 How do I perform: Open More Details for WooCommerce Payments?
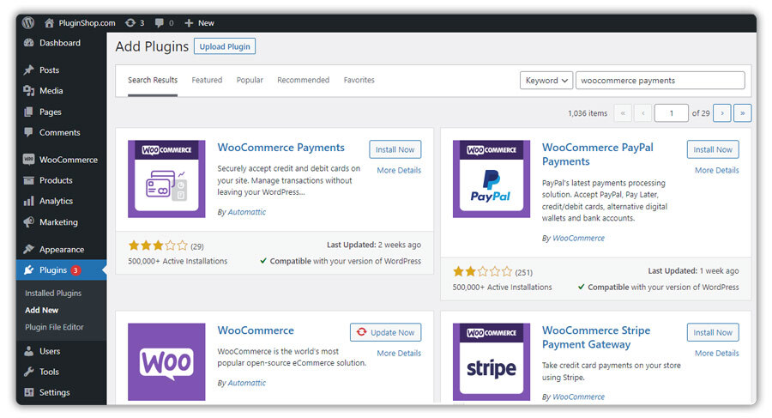point(399,170)
